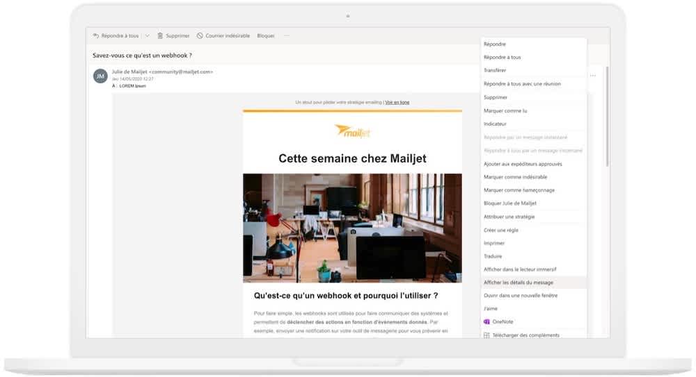Viewport: 696px width, 377px height.
Task: Mark as Courrier indésirable from toolbar
Action: click(223, 36)
